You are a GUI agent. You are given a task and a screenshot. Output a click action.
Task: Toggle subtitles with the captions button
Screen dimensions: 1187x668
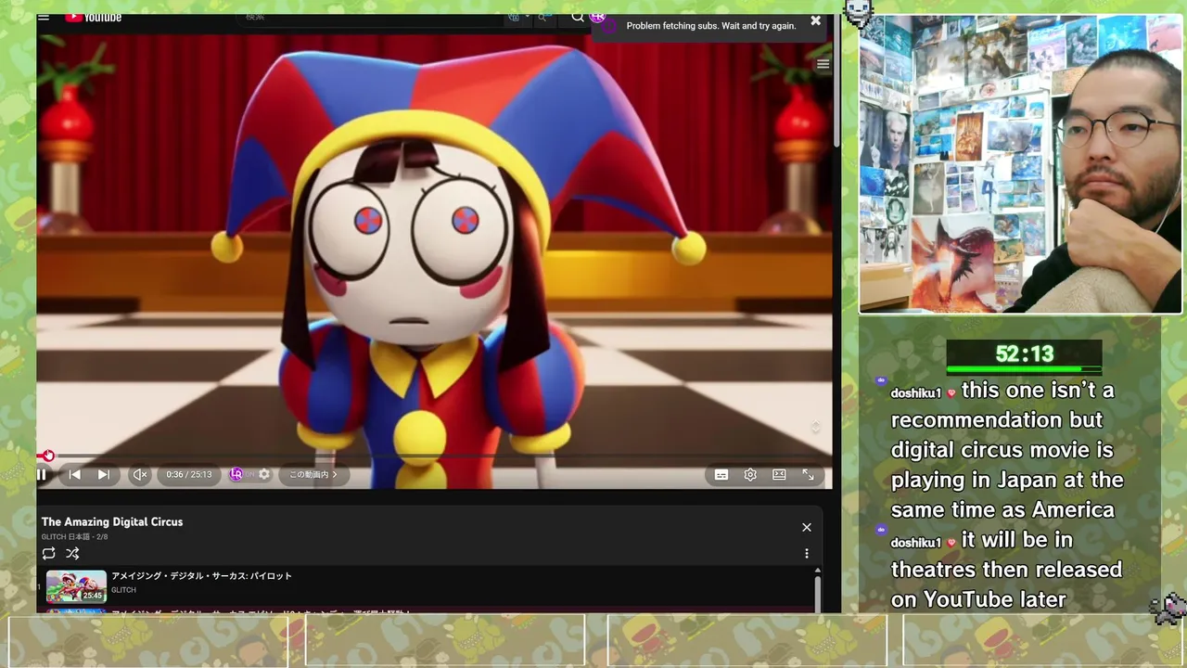click(x=721, y=475)
